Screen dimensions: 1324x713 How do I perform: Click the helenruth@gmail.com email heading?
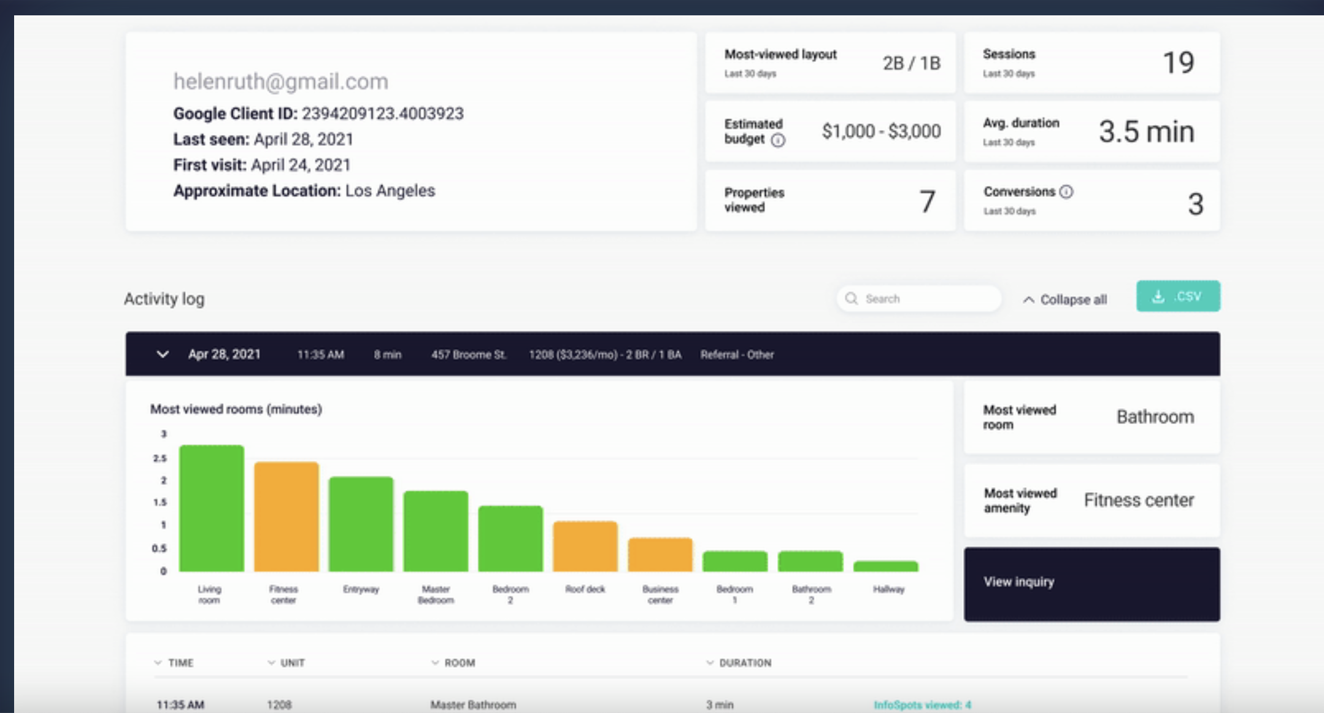tap(280, 82)
